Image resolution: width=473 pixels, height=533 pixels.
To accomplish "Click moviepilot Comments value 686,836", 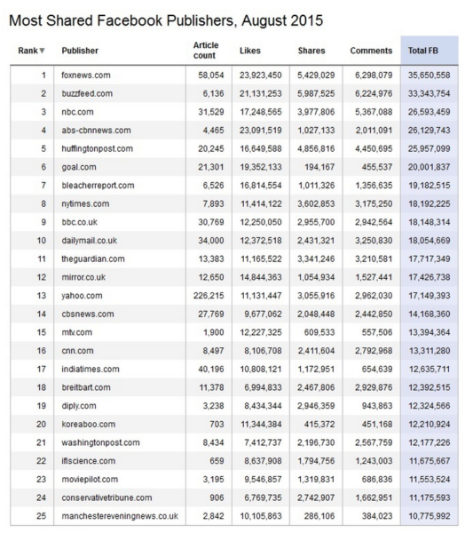I will [377, 479].
